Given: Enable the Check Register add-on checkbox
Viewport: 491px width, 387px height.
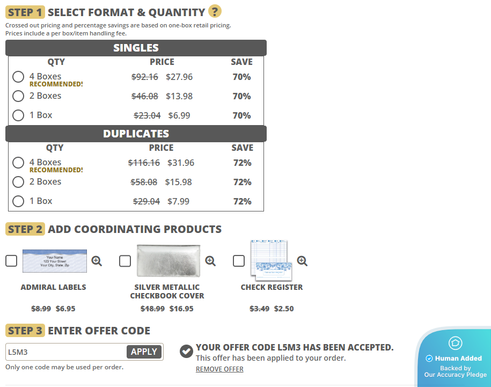Looking at the screenshot, I should tap(239, 261).
